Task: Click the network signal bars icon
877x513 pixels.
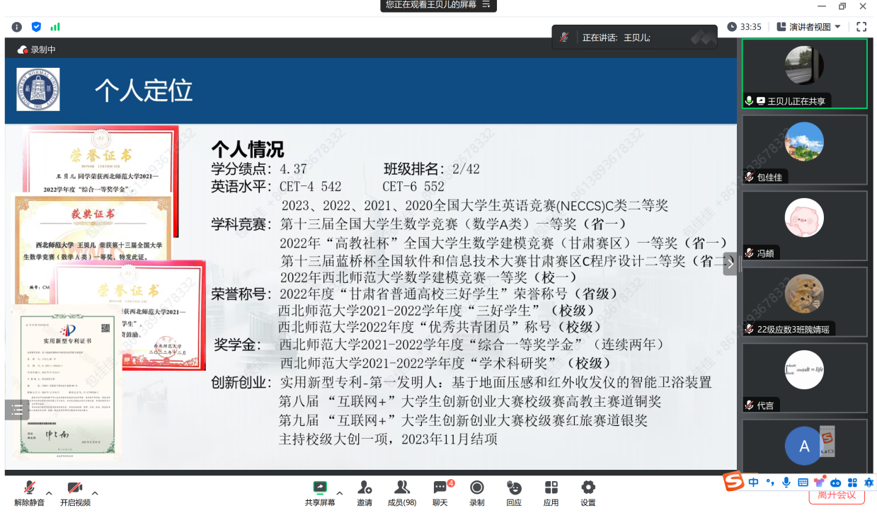Action: pyautogui.click(x=55, y=27)
